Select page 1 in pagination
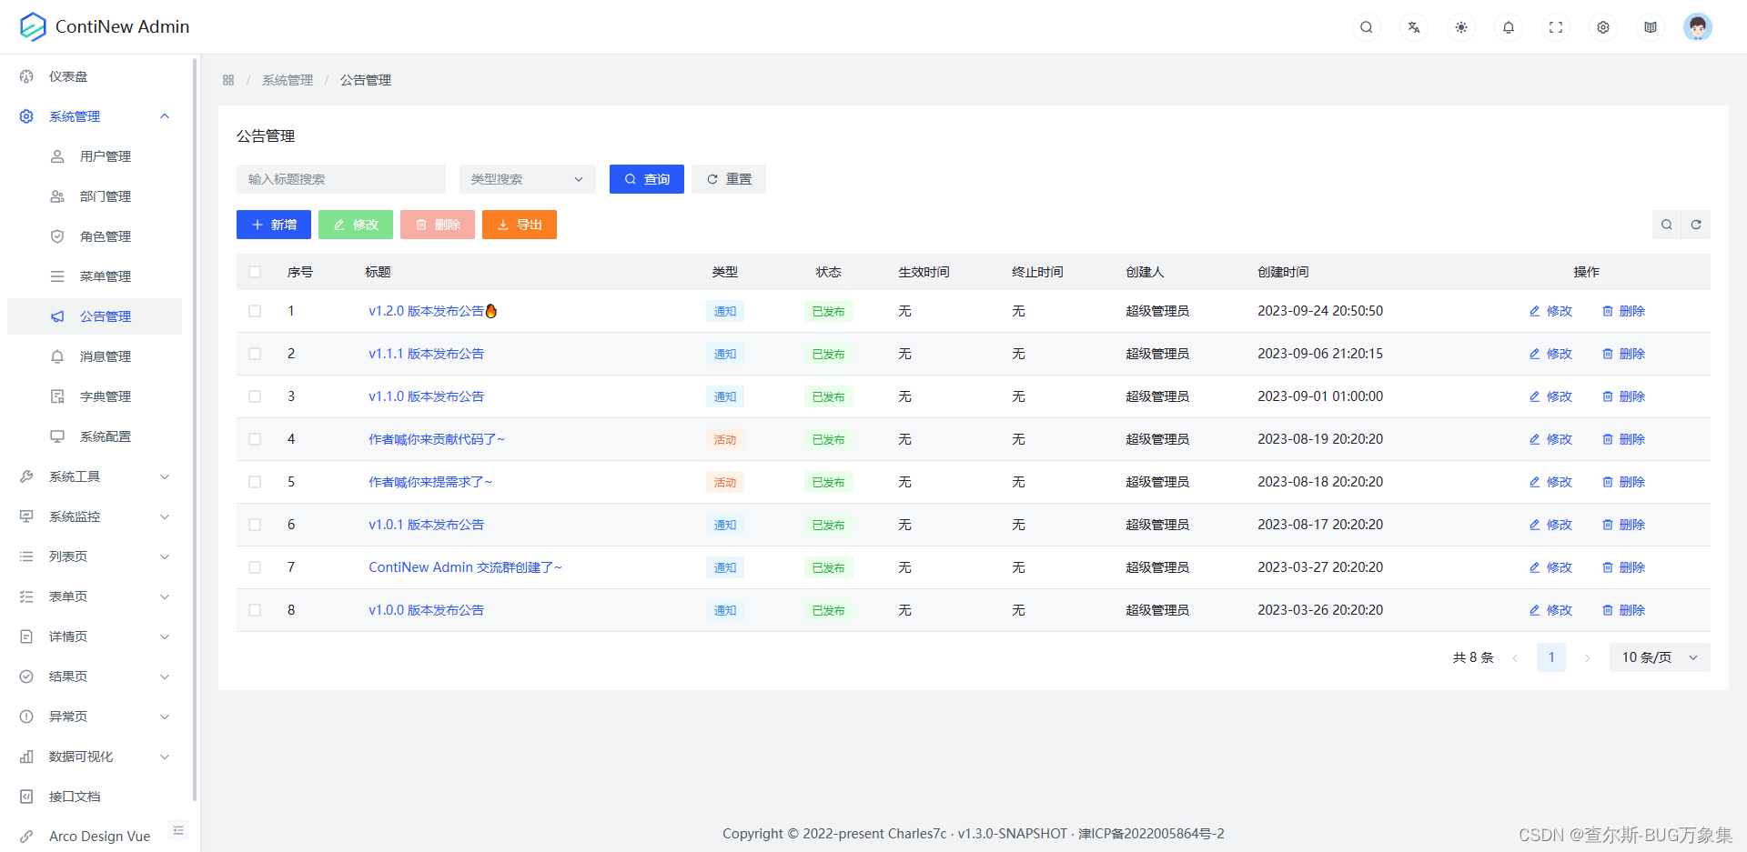Screen dimensions: 1747x852 click(x=1551, y=657)
